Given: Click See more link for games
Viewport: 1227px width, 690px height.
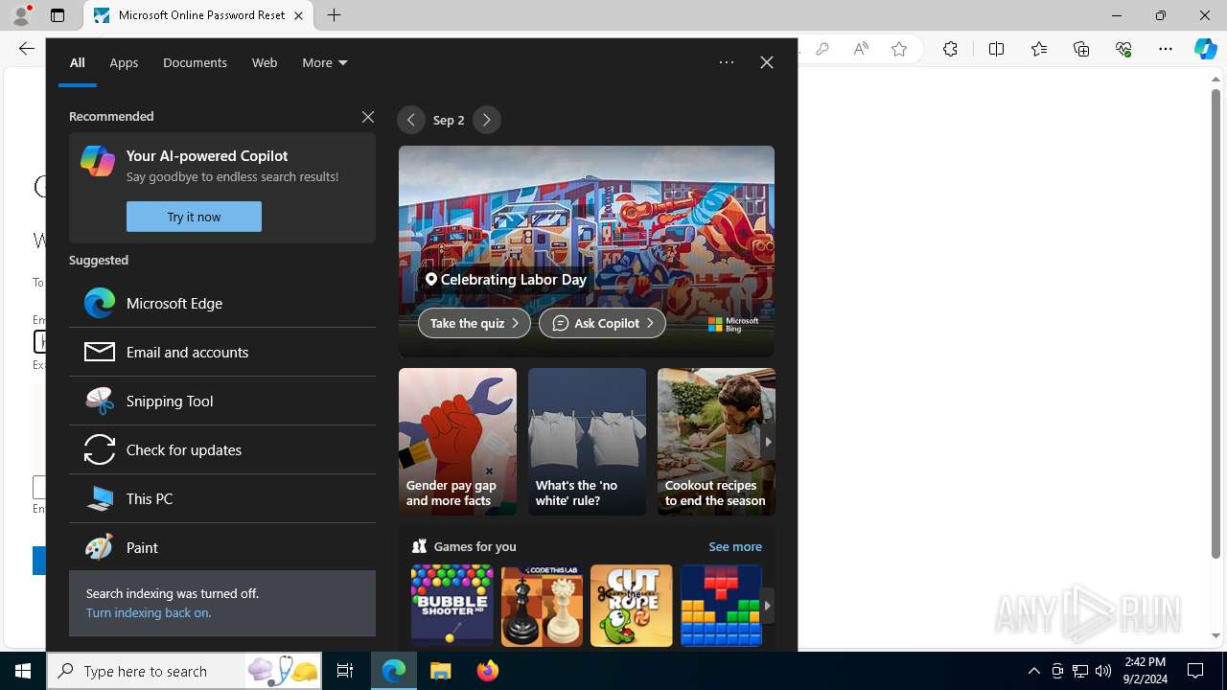Looking at the screenshot, I should tap(735, 546).
